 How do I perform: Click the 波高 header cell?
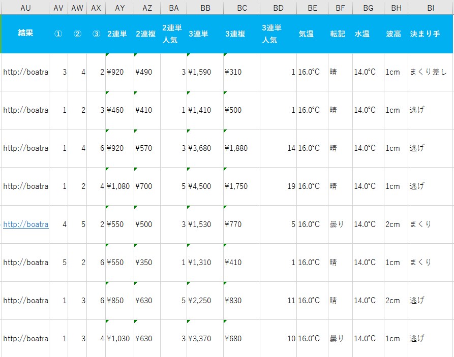396,34
